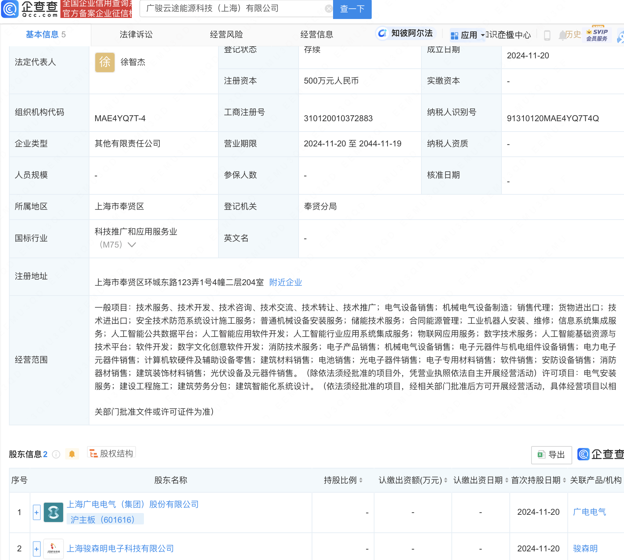
Task: Expand first shareholder row with plus icon
Action: click(x=37, y=512)
